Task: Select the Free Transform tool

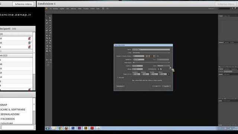Action: click(50, 35)
